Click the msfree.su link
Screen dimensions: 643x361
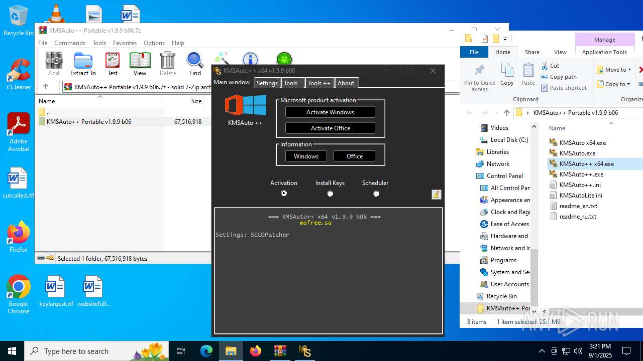click(x=315, y=223)
